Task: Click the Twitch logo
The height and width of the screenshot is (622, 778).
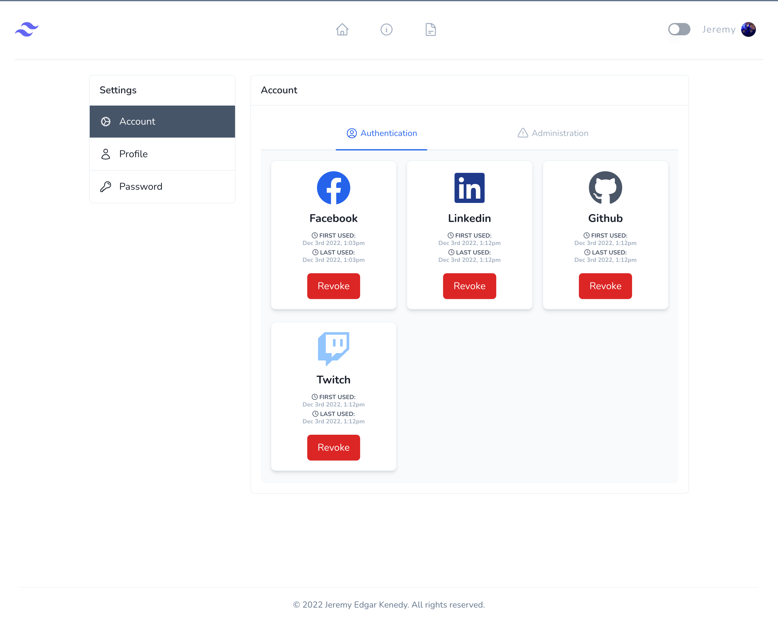Action: coord(333,349)
